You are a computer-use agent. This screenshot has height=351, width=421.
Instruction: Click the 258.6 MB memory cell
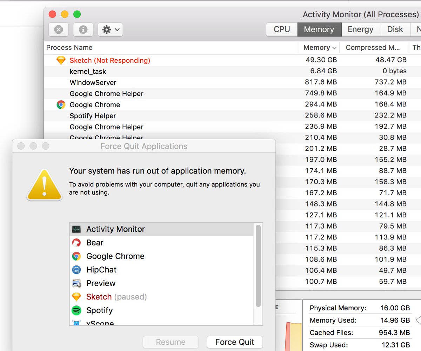321,115
